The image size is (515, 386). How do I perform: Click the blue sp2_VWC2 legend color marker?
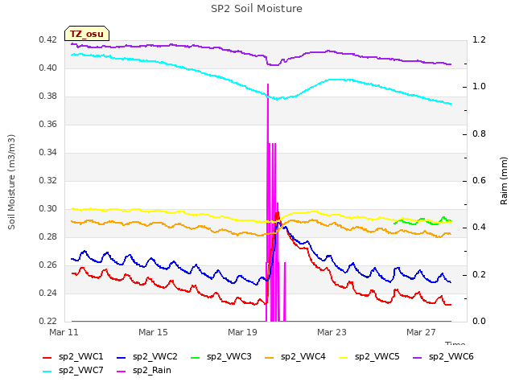click(x=122, y=357)
